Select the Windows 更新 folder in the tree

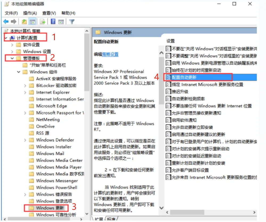[x=49, y=208]
